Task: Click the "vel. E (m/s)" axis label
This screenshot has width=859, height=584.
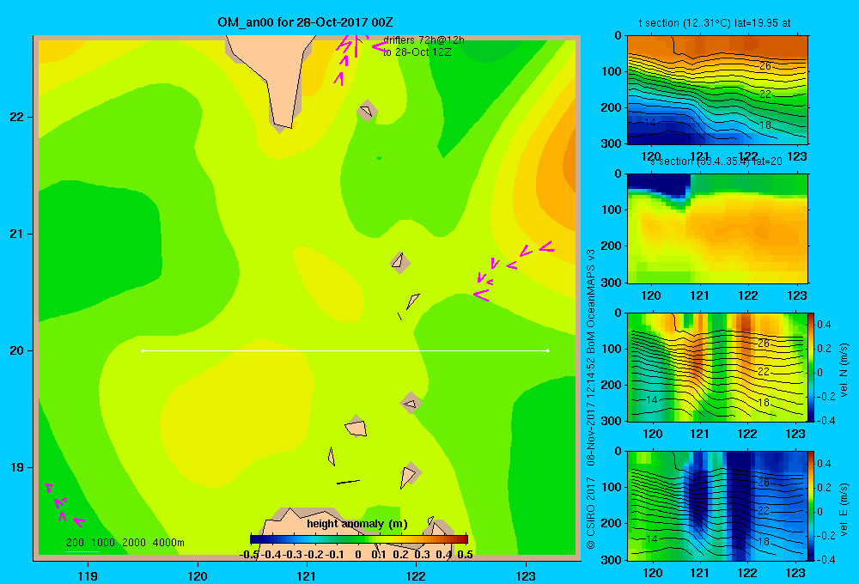Action: (x=844, y=509)
